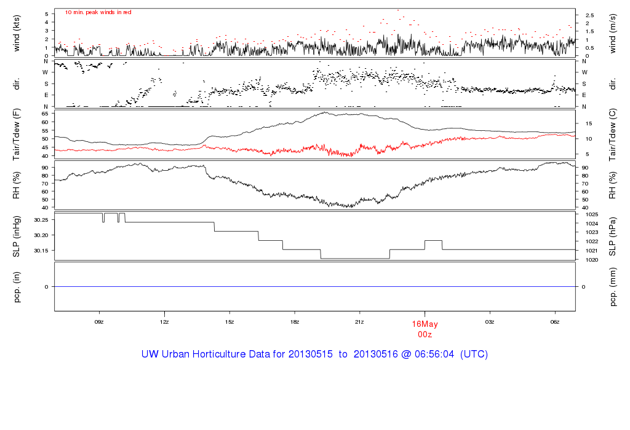The width and height of the screenshot is (630, 430).
Task: Click the red '16May' date label
Action: click(x=425, y=324)
